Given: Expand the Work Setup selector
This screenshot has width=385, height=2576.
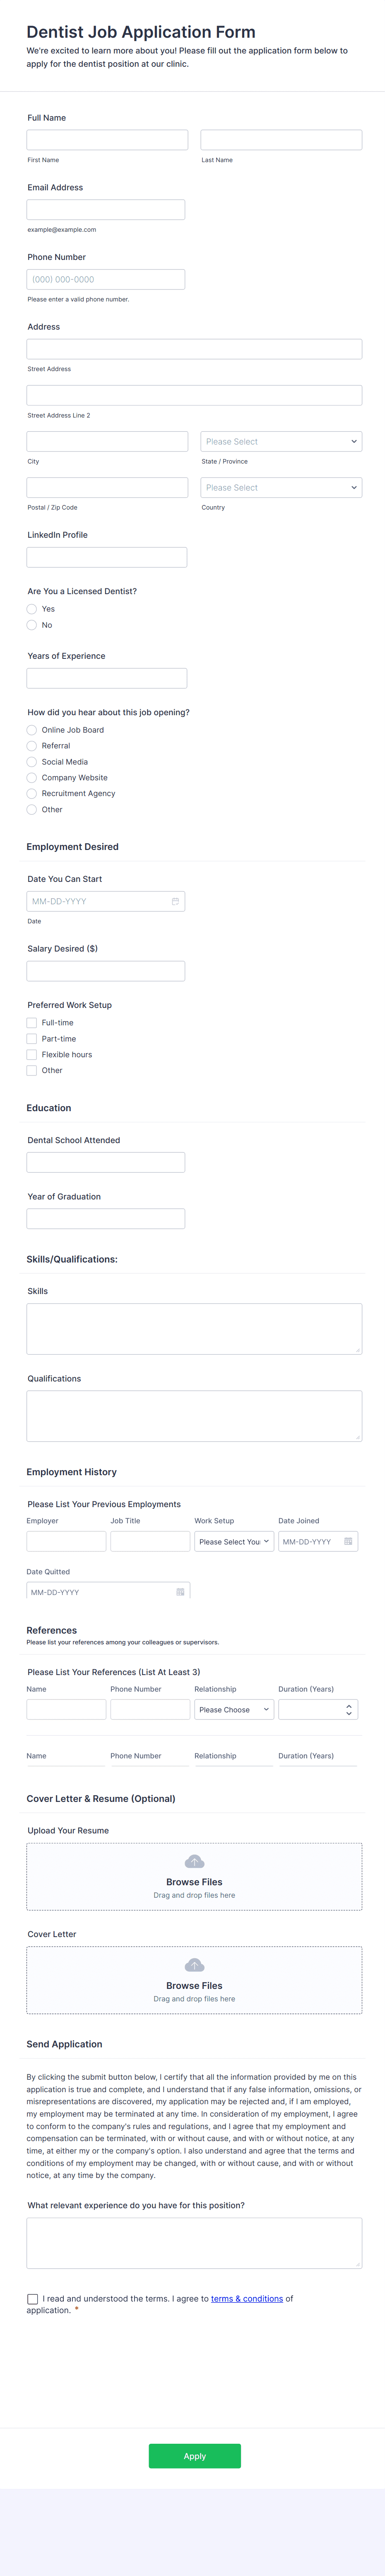Looking at the screenshot, I should [x=232, y=1541].
